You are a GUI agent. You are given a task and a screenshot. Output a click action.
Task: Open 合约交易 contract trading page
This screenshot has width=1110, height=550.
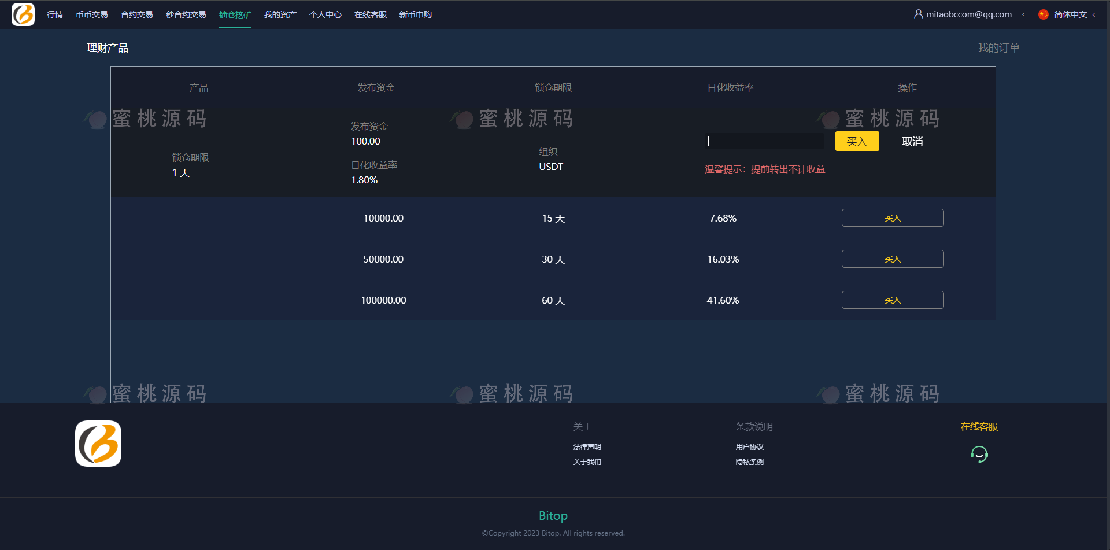(136, 14)
